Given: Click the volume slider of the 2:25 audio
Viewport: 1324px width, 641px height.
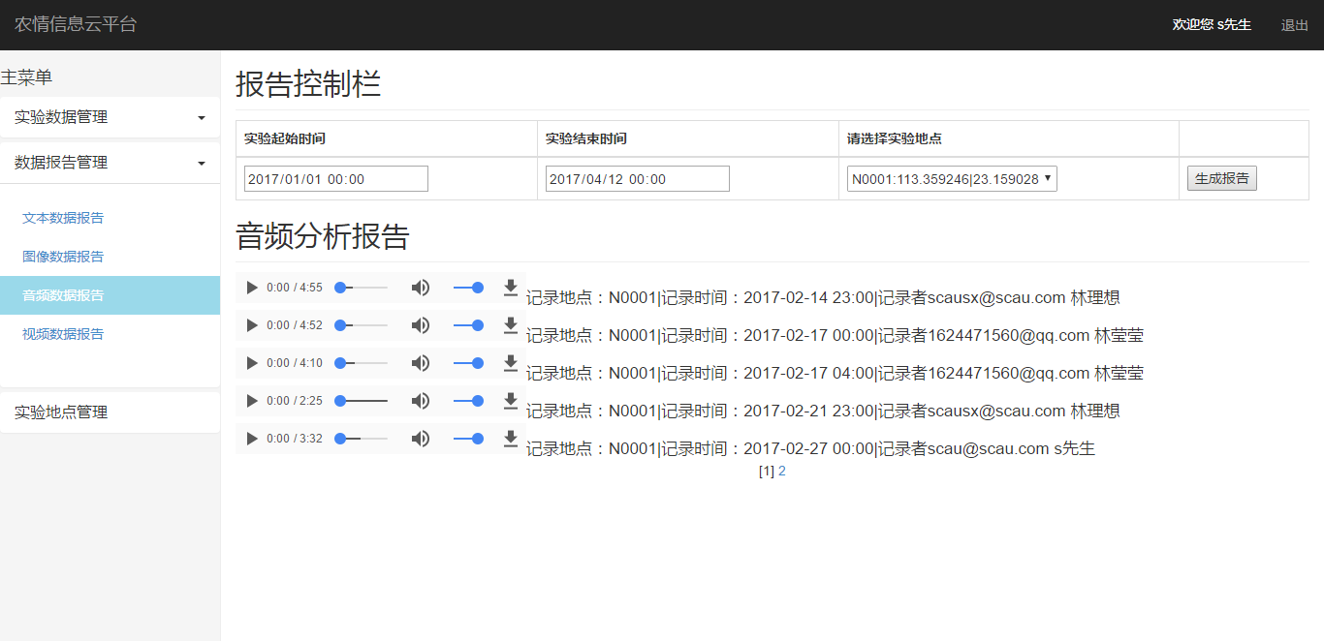Looking at the screenshot, I should [468, 401].
